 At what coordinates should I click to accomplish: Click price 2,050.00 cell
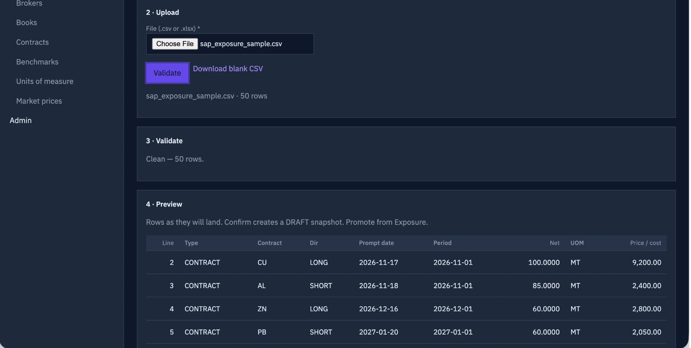pyautogui.click(x=647, y=332)
